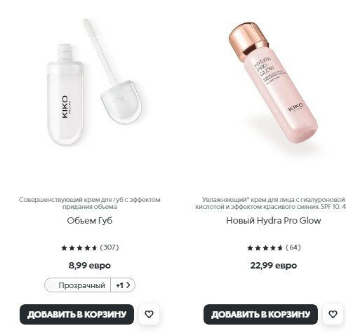Open the face cream description text

pos(271,203)
